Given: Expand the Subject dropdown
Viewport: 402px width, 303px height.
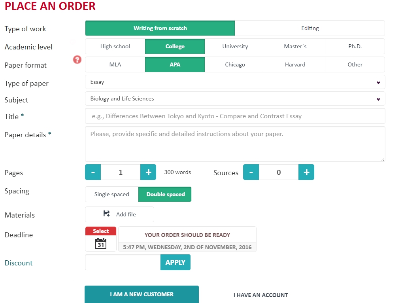Looking at the screenshot, I should click(x=235, y=98).
